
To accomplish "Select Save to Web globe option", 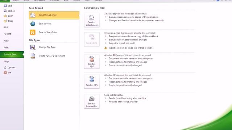I will tap(54, 23).
